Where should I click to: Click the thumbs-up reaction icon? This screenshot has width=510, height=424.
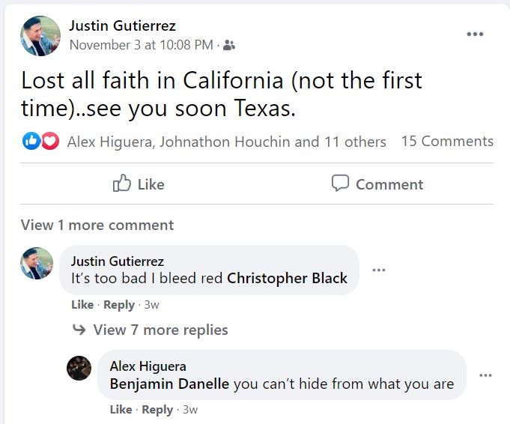[x=31, y=141]
